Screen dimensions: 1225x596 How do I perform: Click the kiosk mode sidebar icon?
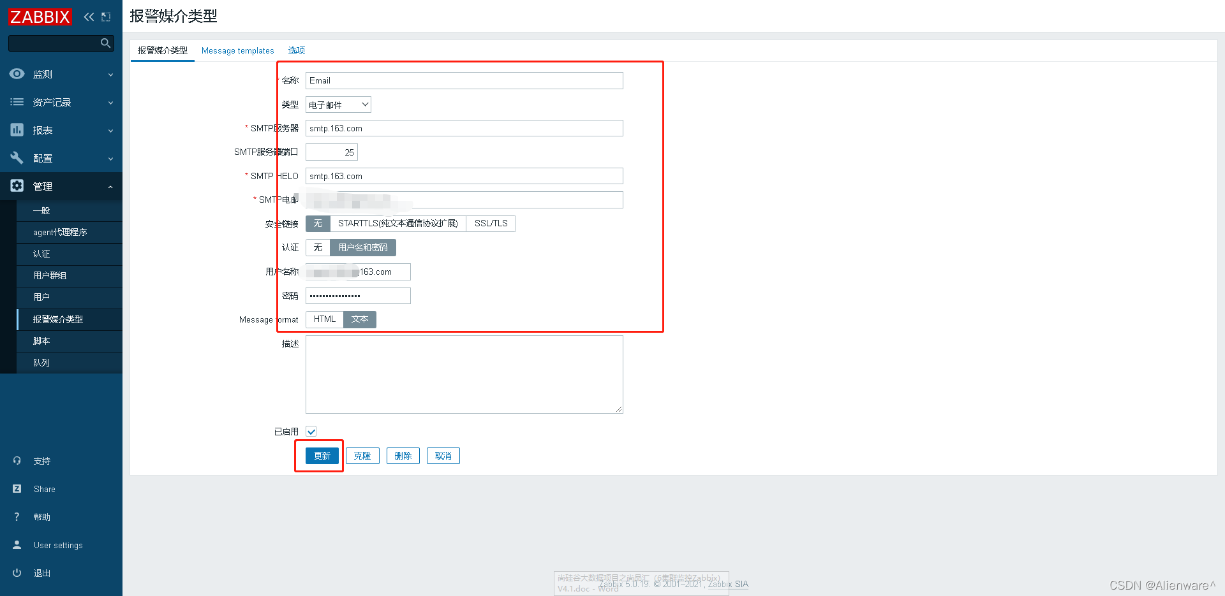106,17
